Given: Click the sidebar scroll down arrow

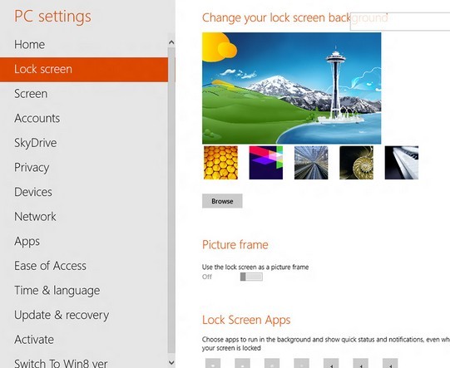Looking at the screenshot, I should tap(171, 362).
